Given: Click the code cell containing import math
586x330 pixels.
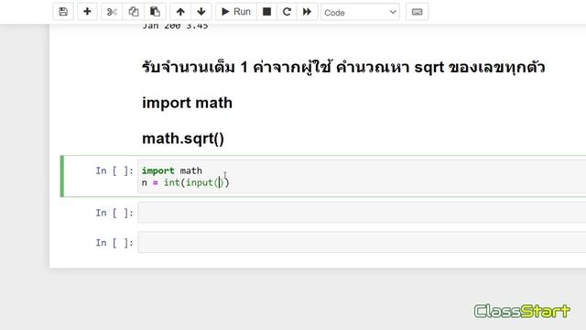Looking at the screenshot, I should [x=362, y=176].
